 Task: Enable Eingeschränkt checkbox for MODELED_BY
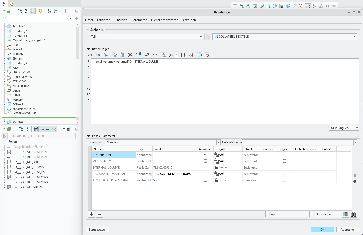pyautogui.click(x=285, y=161)
